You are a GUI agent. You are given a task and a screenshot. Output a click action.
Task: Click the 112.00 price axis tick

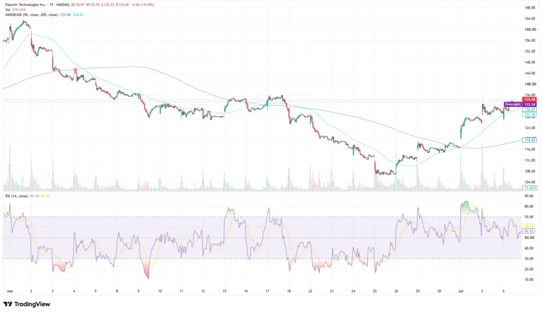pyautogui.click(x=530, y=160)
